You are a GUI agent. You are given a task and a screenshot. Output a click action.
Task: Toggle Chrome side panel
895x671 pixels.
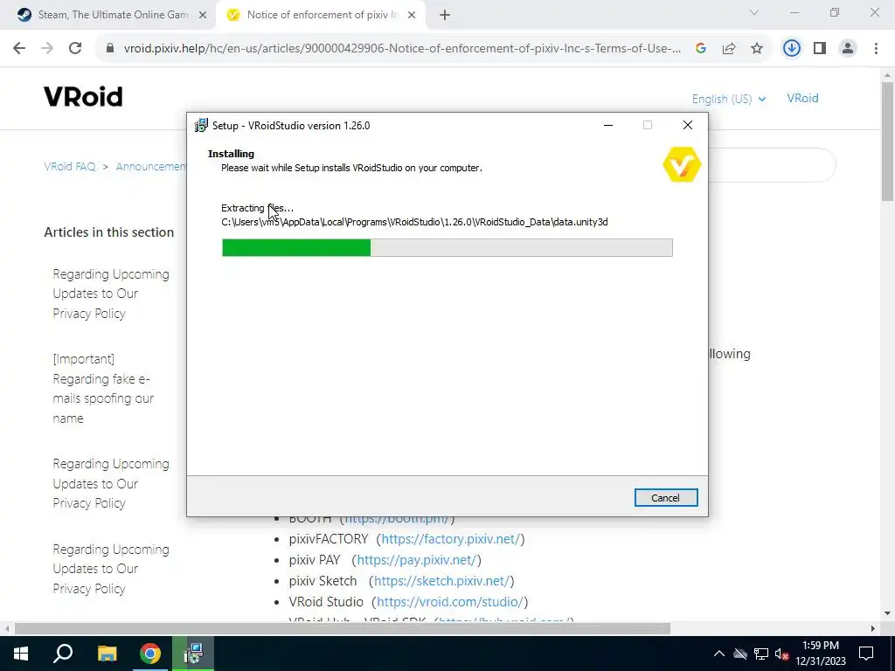pyautogui.click(x=820, y=49)
